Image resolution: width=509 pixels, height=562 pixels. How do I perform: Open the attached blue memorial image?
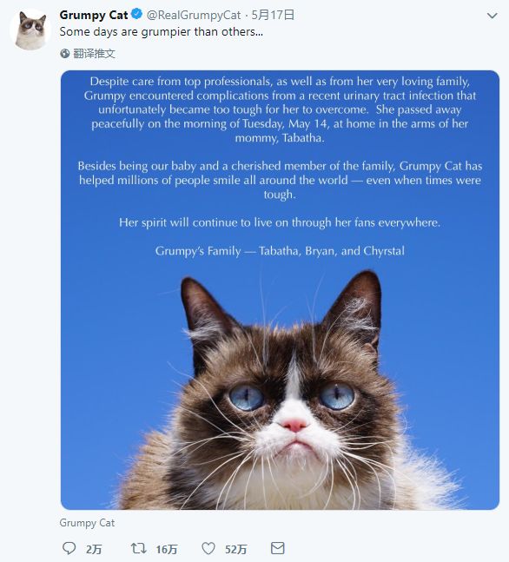pyautogui.click(x=280, y=290)
